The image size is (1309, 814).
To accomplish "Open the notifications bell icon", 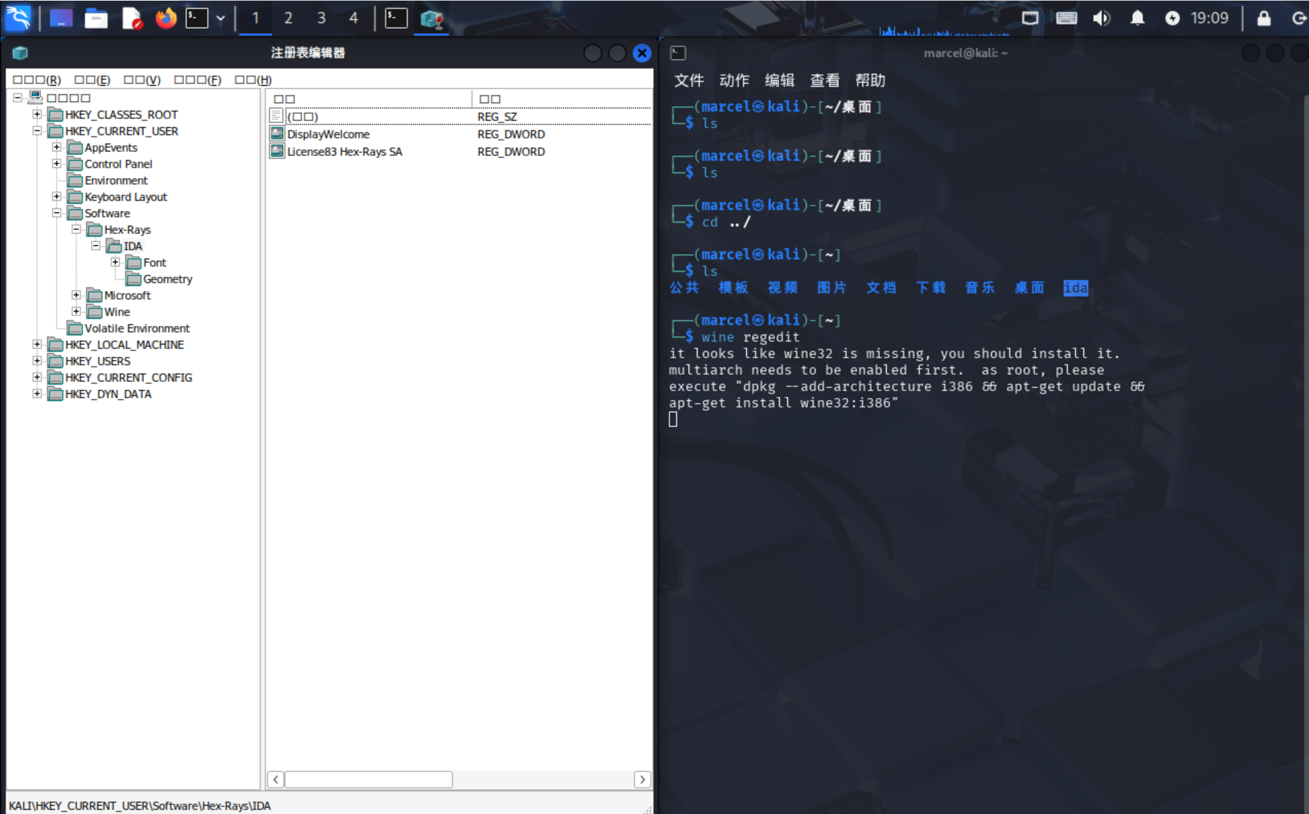I will [x=1137, y=18].
